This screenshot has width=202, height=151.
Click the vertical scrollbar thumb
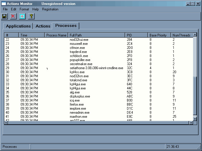click(x=195, y=95)
